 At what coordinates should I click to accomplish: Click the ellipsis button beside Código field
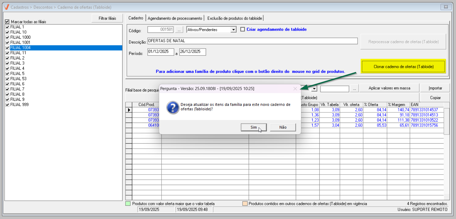coord(179,30)
